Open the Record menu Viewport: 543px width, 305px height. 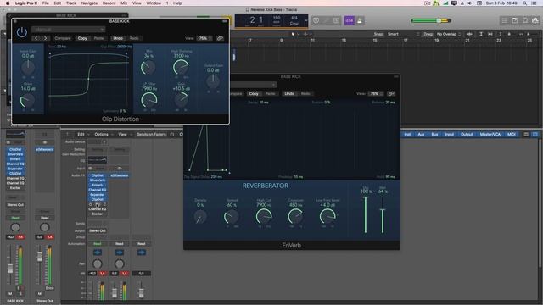point(109,3)
